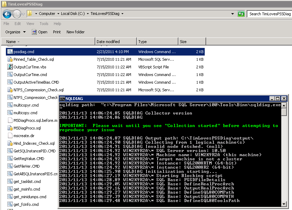Expand the Local Disk (C:) breadcrumb arrow

[88, 14]
